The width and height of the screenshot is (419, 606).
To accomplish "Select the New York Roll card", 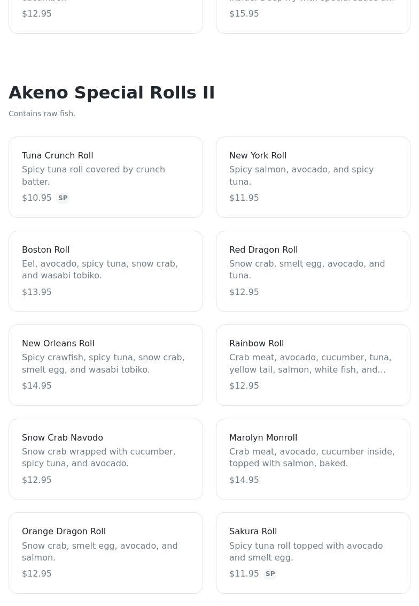I will pyautogui.click(x=313, y=177).
